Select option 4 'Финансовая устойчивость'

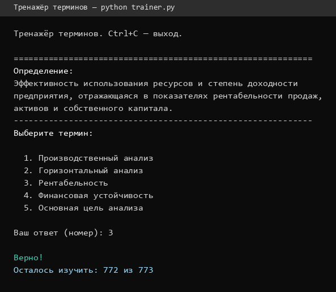[x=88, y=195]
